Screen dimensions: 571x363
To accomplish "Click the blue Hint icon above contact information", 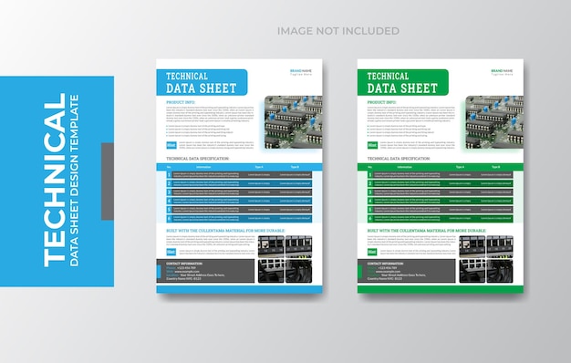I will 171,252.
